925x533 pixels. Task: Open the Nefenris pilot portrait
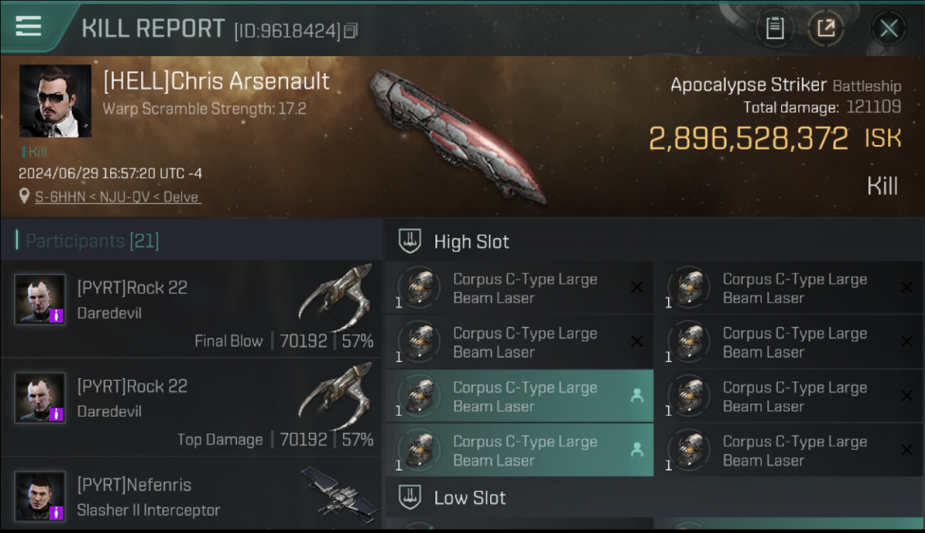40,496
